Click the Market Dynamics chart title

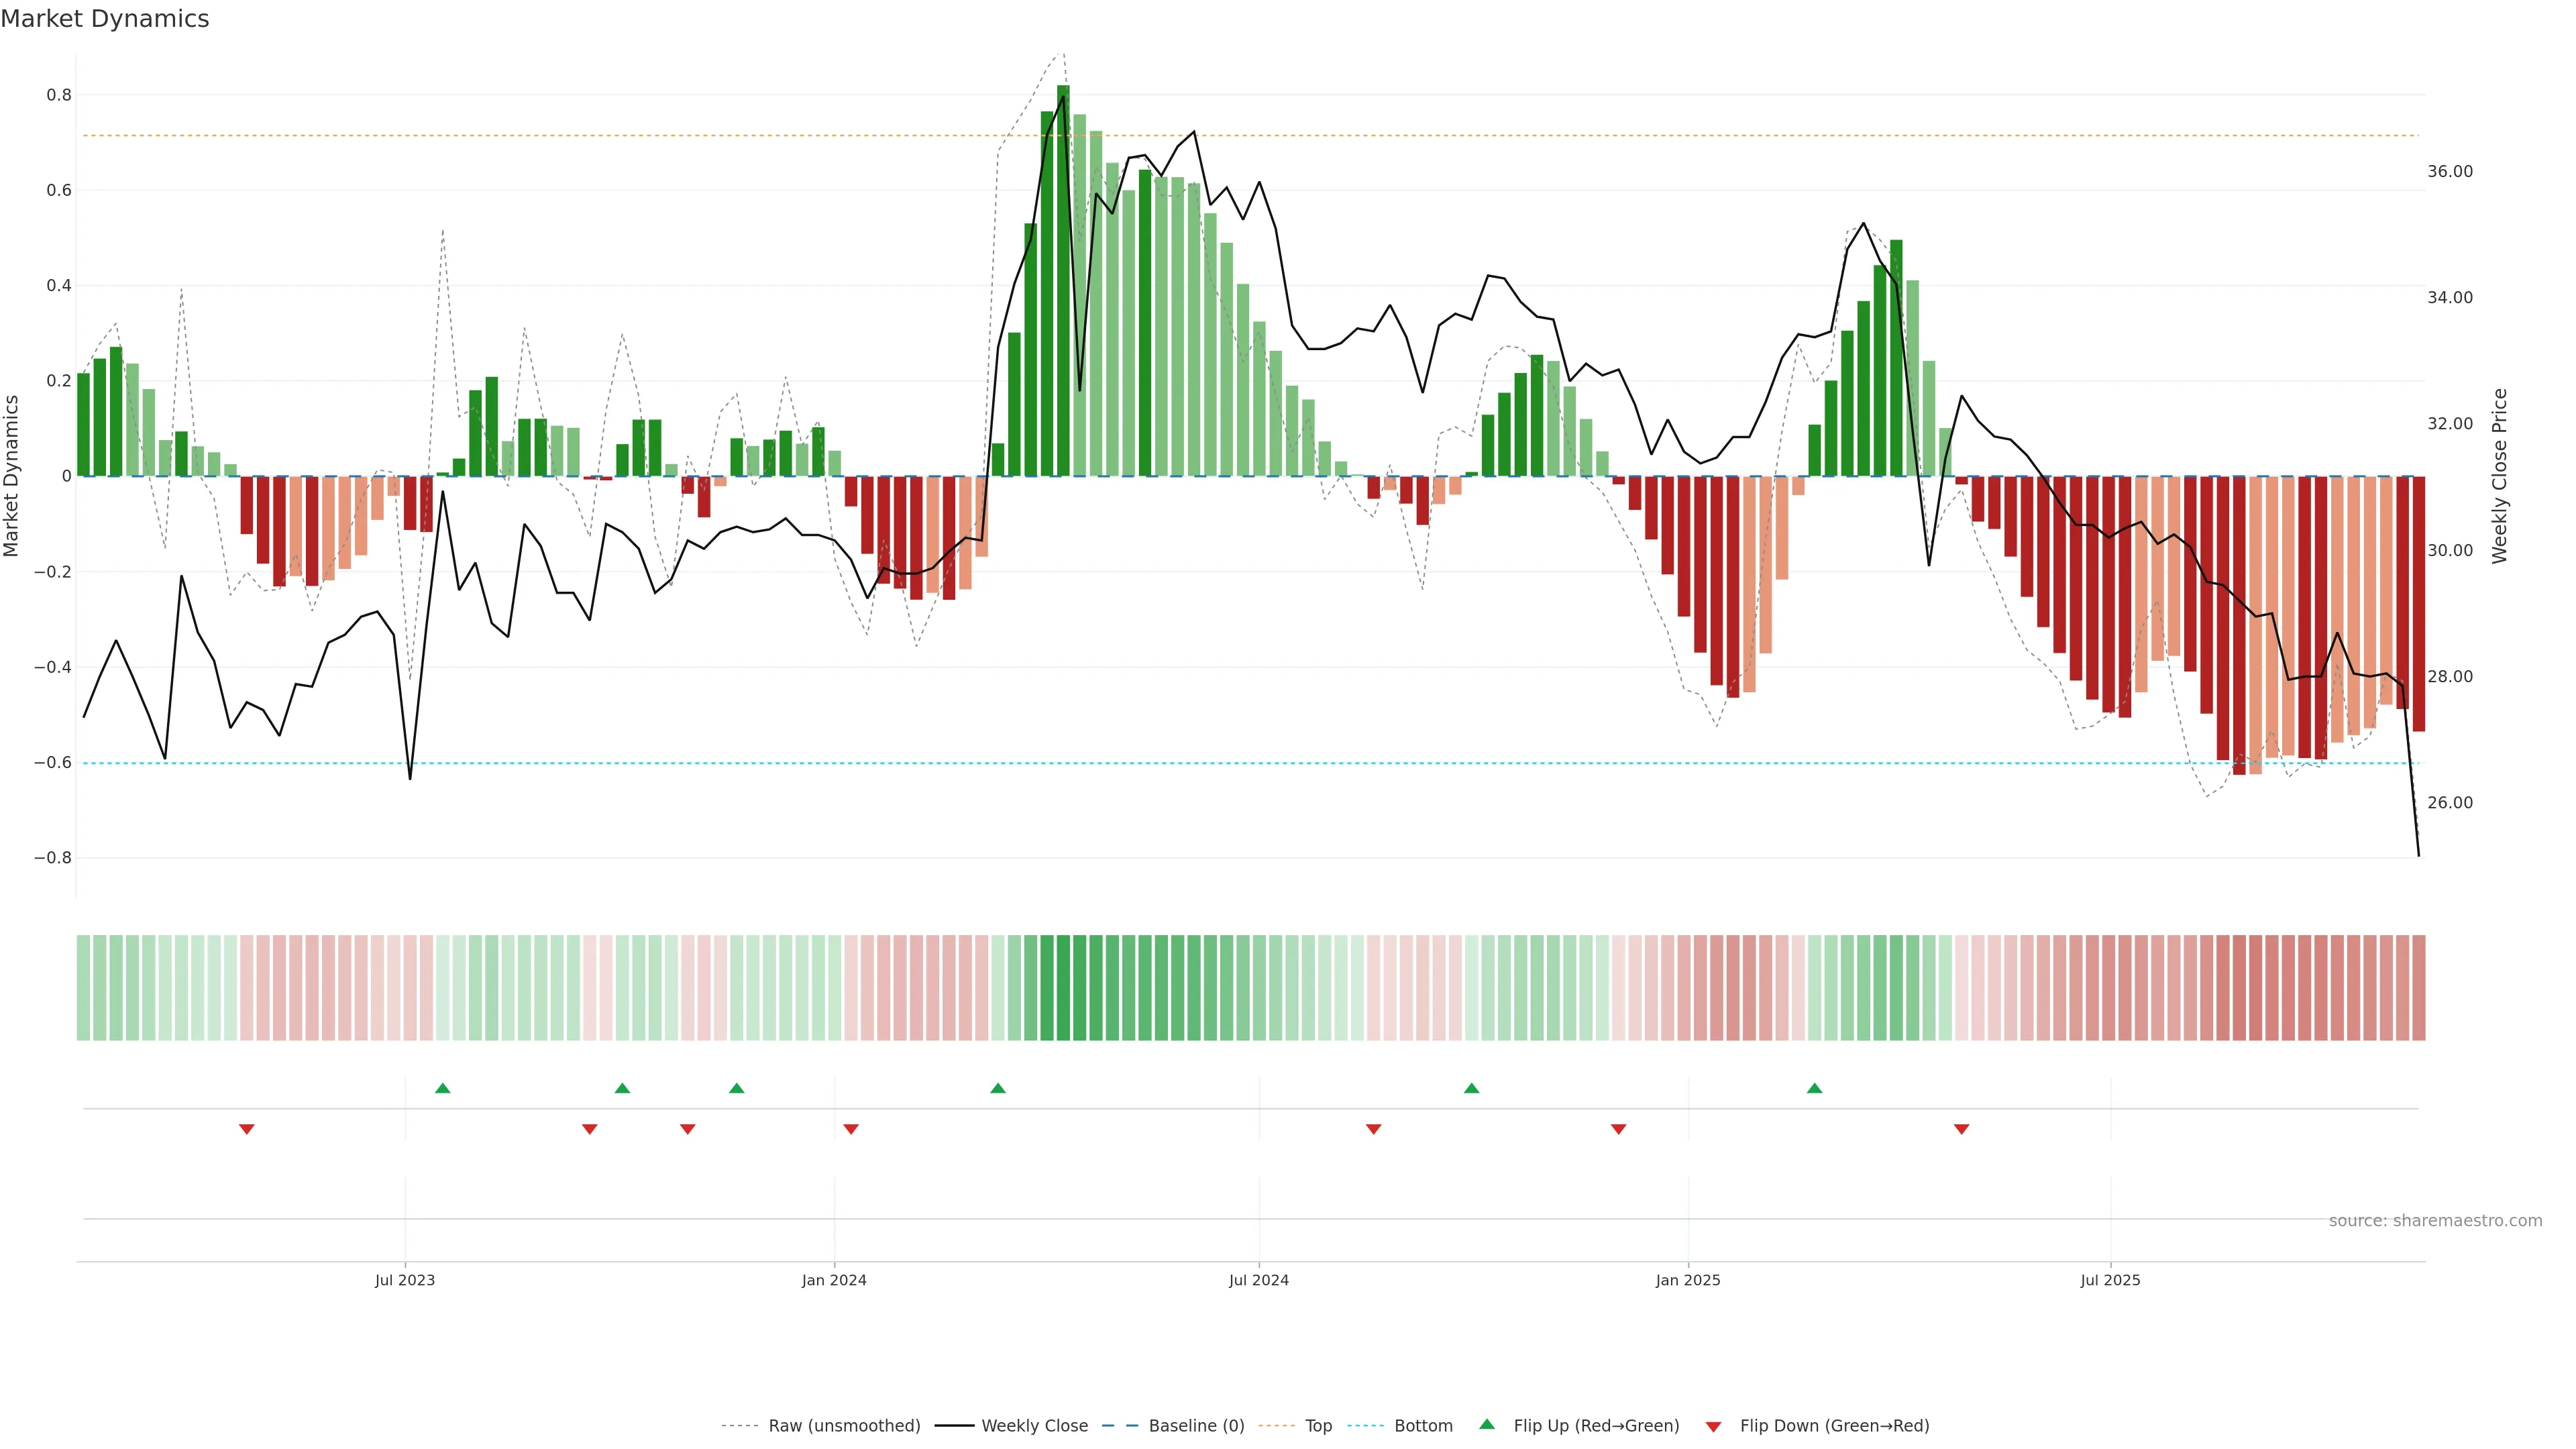105,19
